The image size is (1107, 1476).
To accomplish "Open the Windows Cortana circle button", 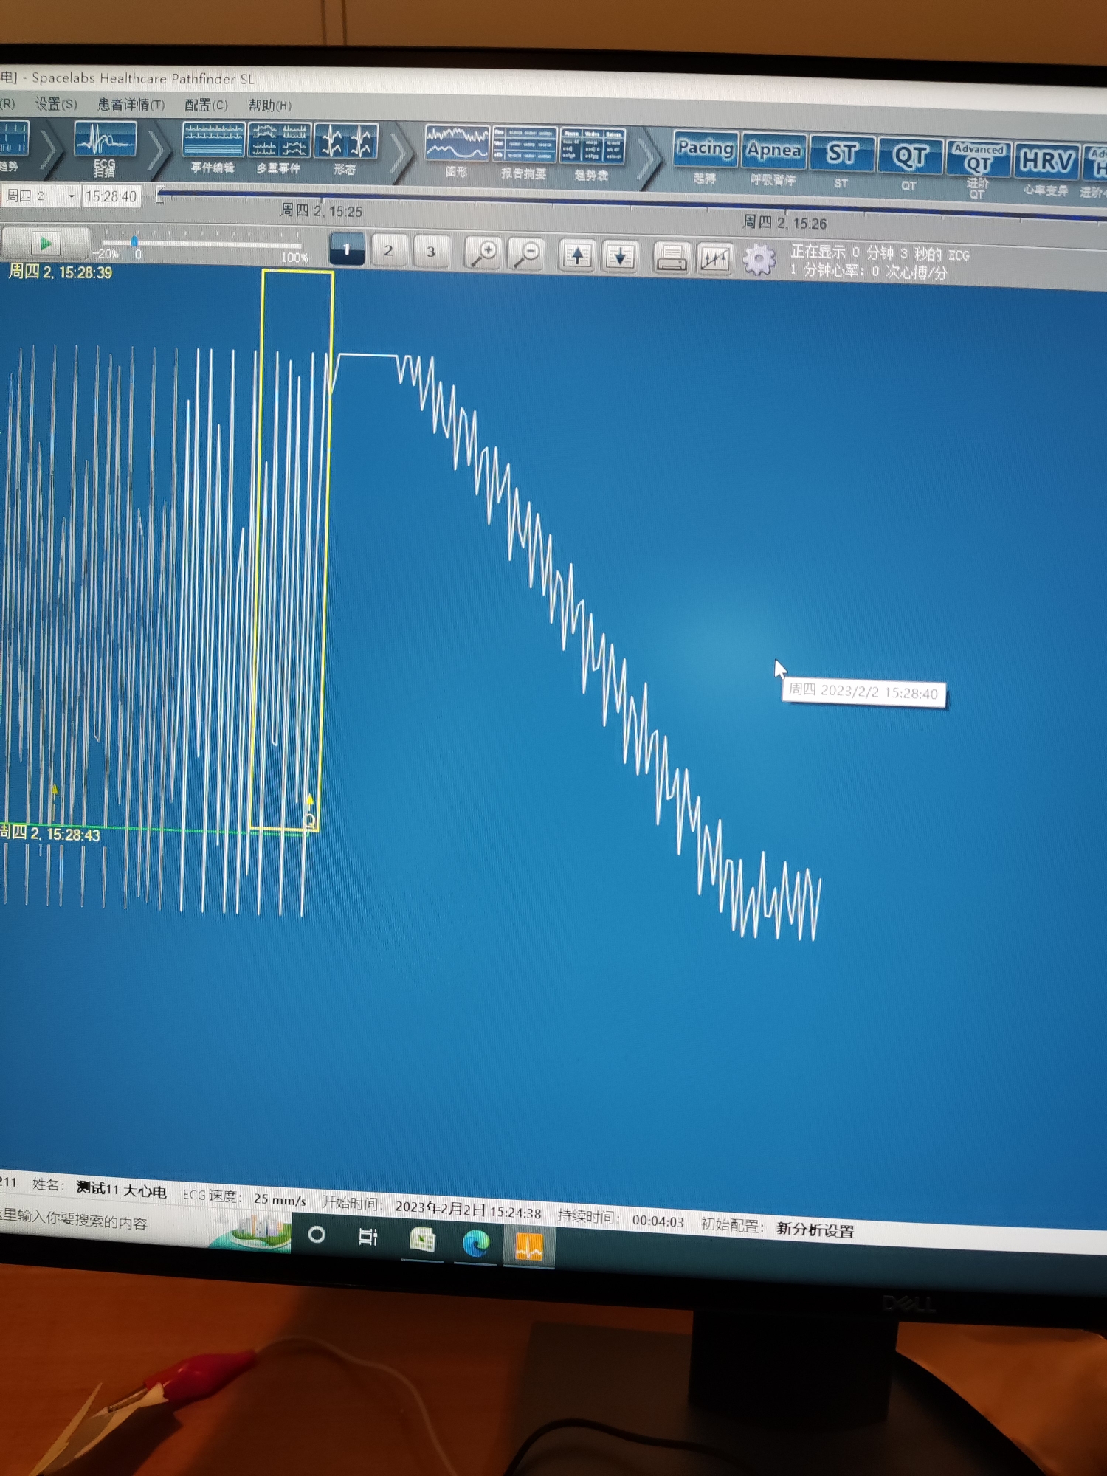I will point(317,1235).
